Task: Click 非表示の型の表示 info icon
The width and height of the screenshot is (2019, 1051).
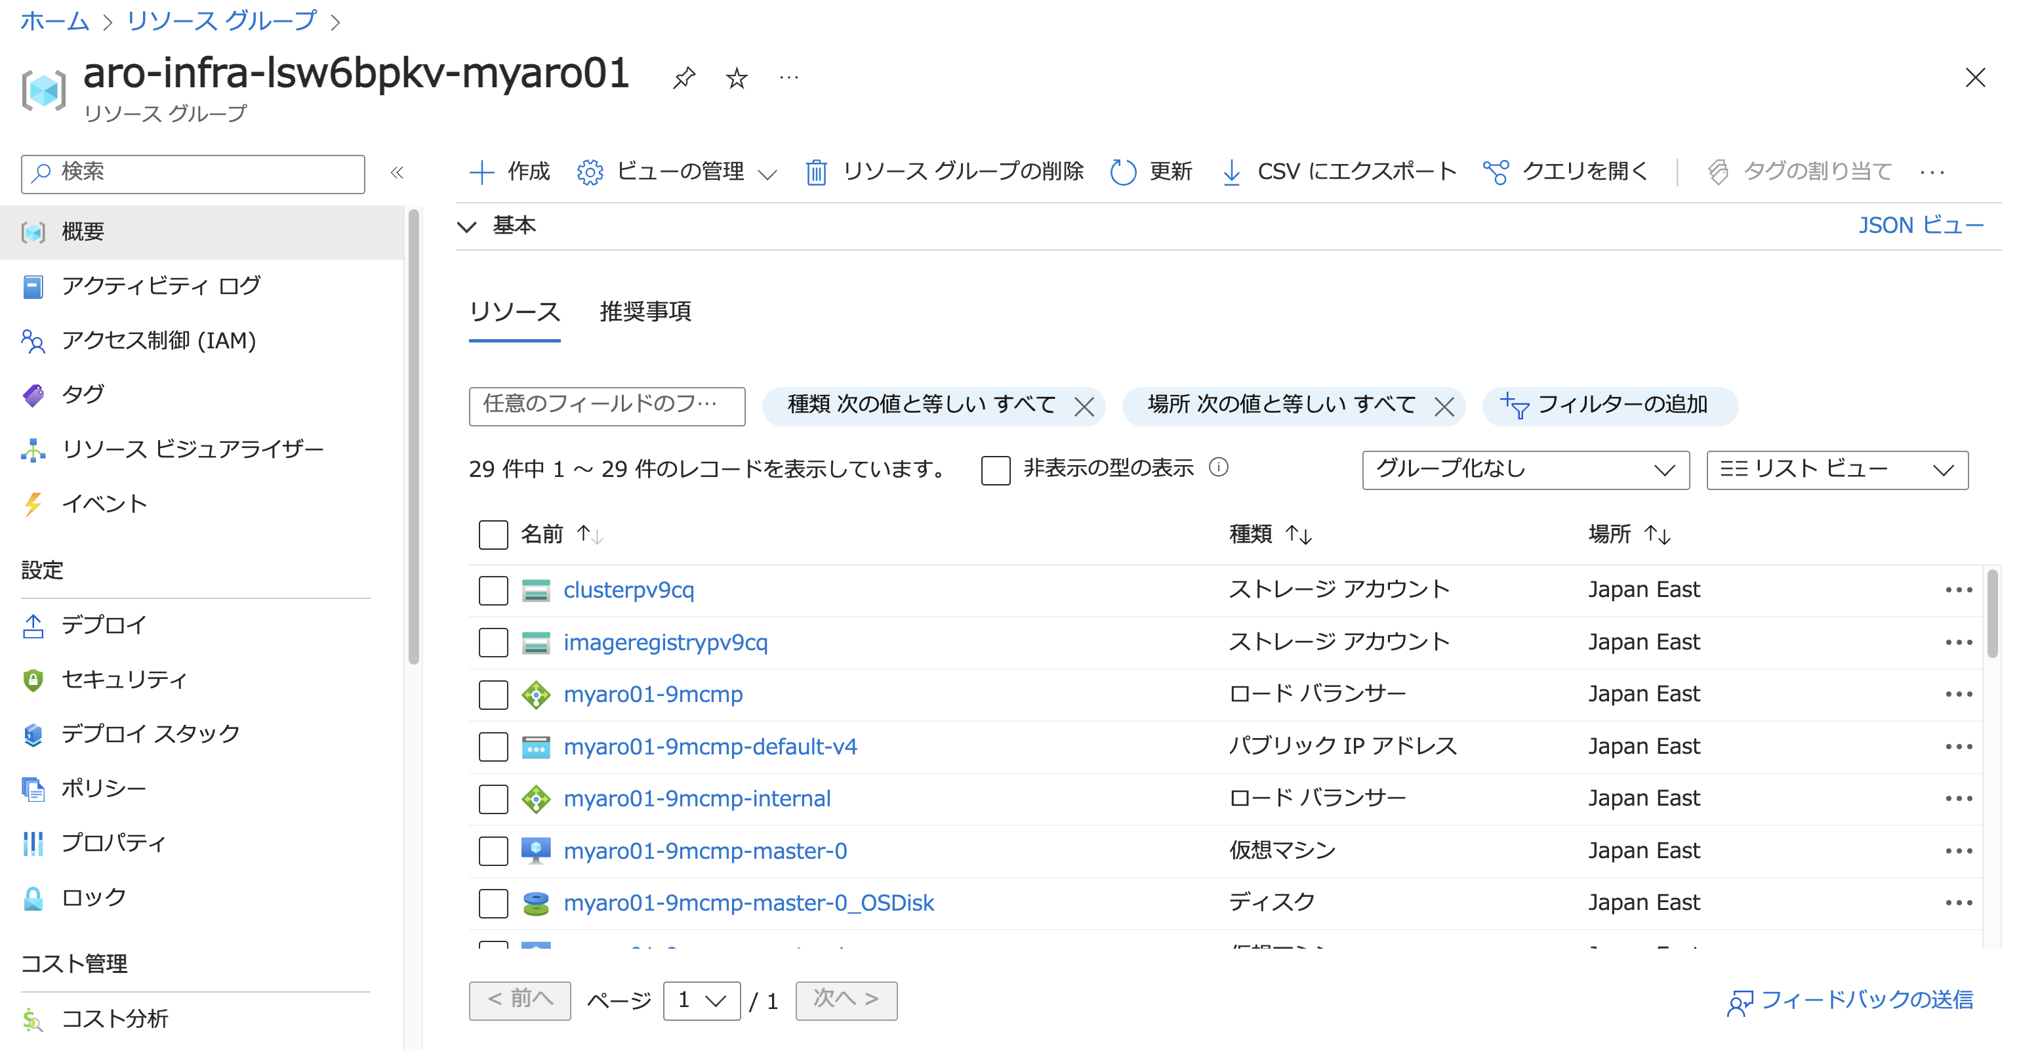Action: click(x=1218, y=467)
